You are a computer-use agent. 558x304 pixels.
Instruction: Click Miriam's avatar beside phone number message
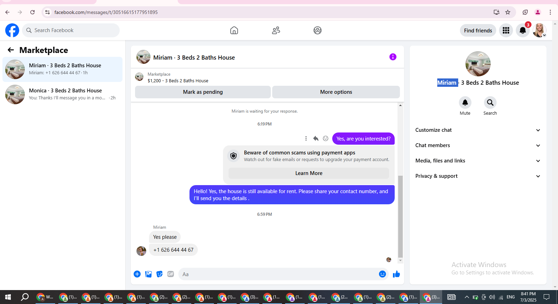tap(141, 251)
